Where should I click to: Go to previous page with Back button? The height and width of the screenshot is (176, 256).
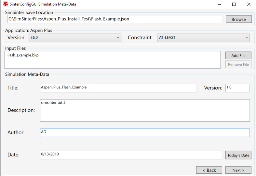click(209, 170)
